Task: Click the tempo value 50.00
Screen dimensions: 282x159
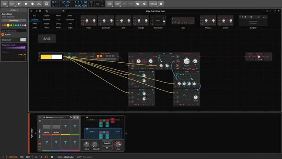Action: (66, 2)
